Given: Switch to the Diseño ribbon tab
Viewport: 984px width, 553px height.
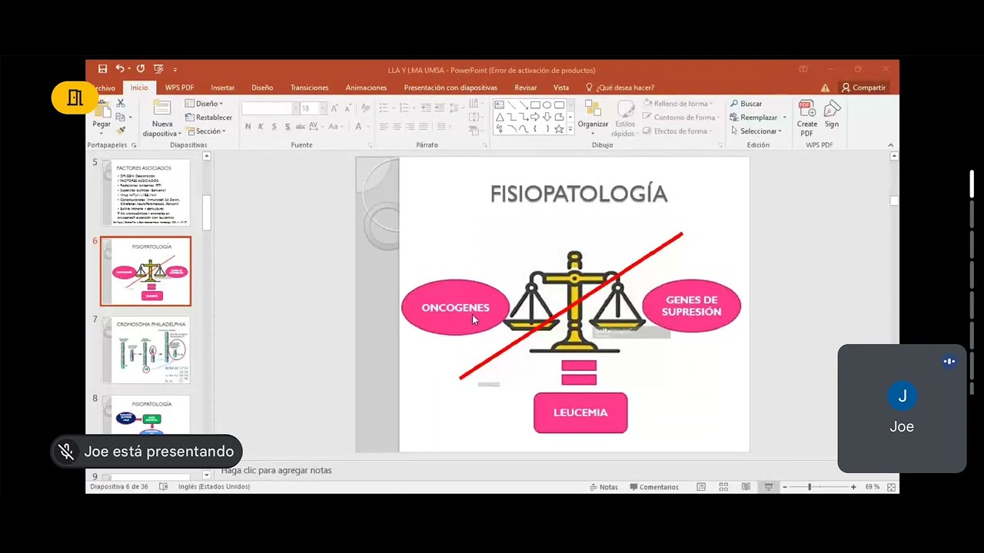Looking at the screenshot, I should tap(262, 88).
